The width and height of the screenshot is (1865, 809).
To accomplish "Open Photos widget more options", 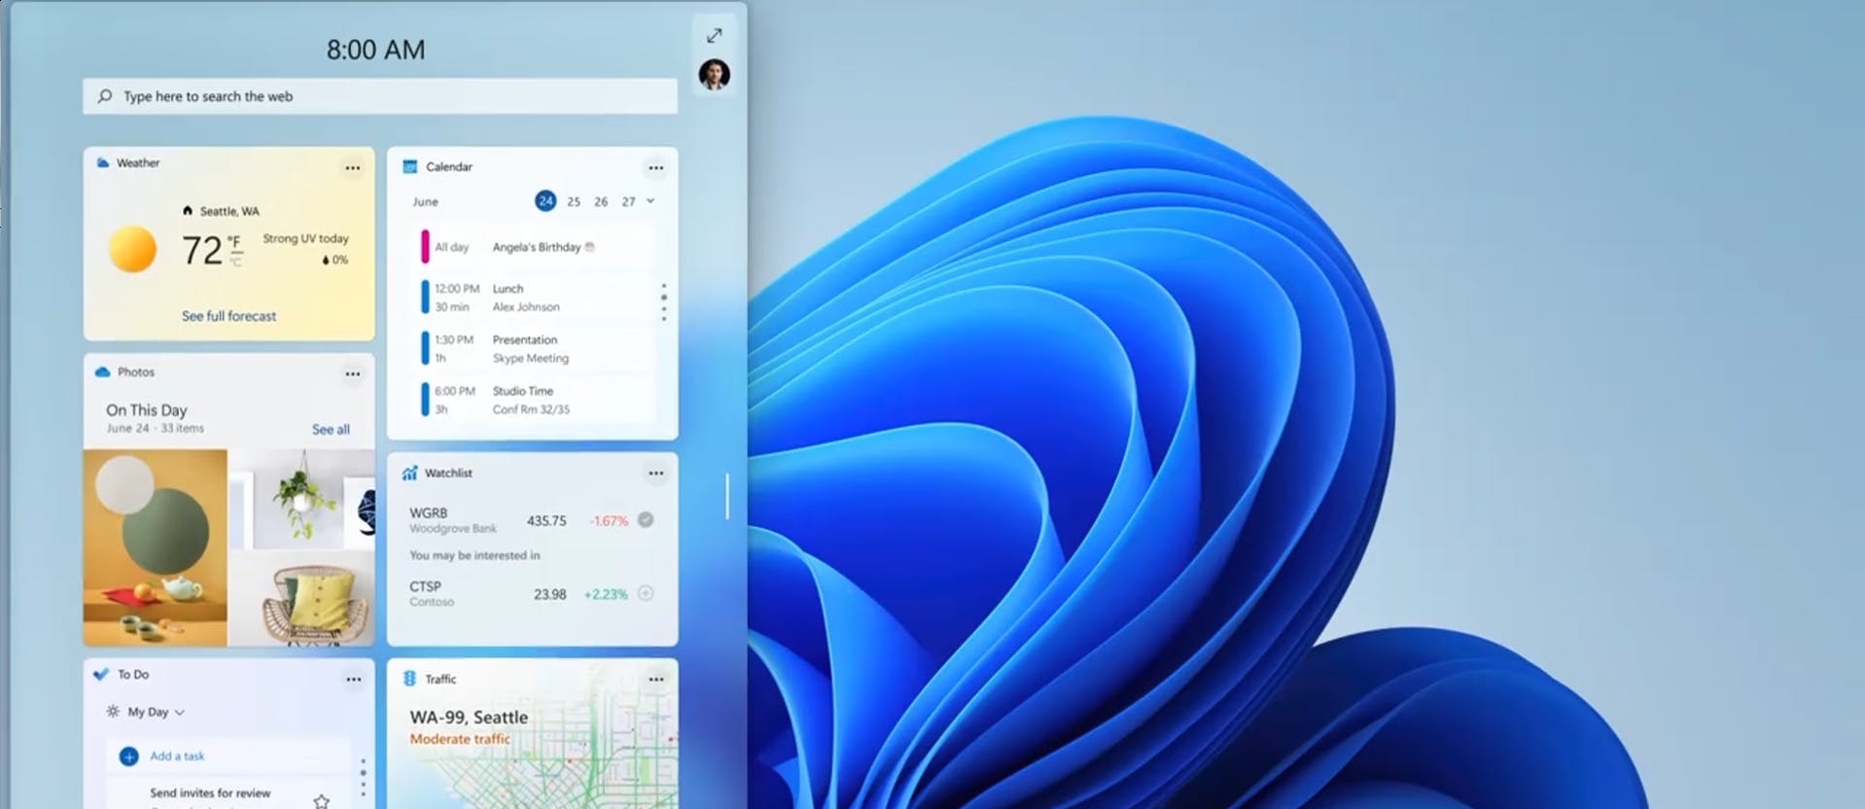I will point(352,374).
